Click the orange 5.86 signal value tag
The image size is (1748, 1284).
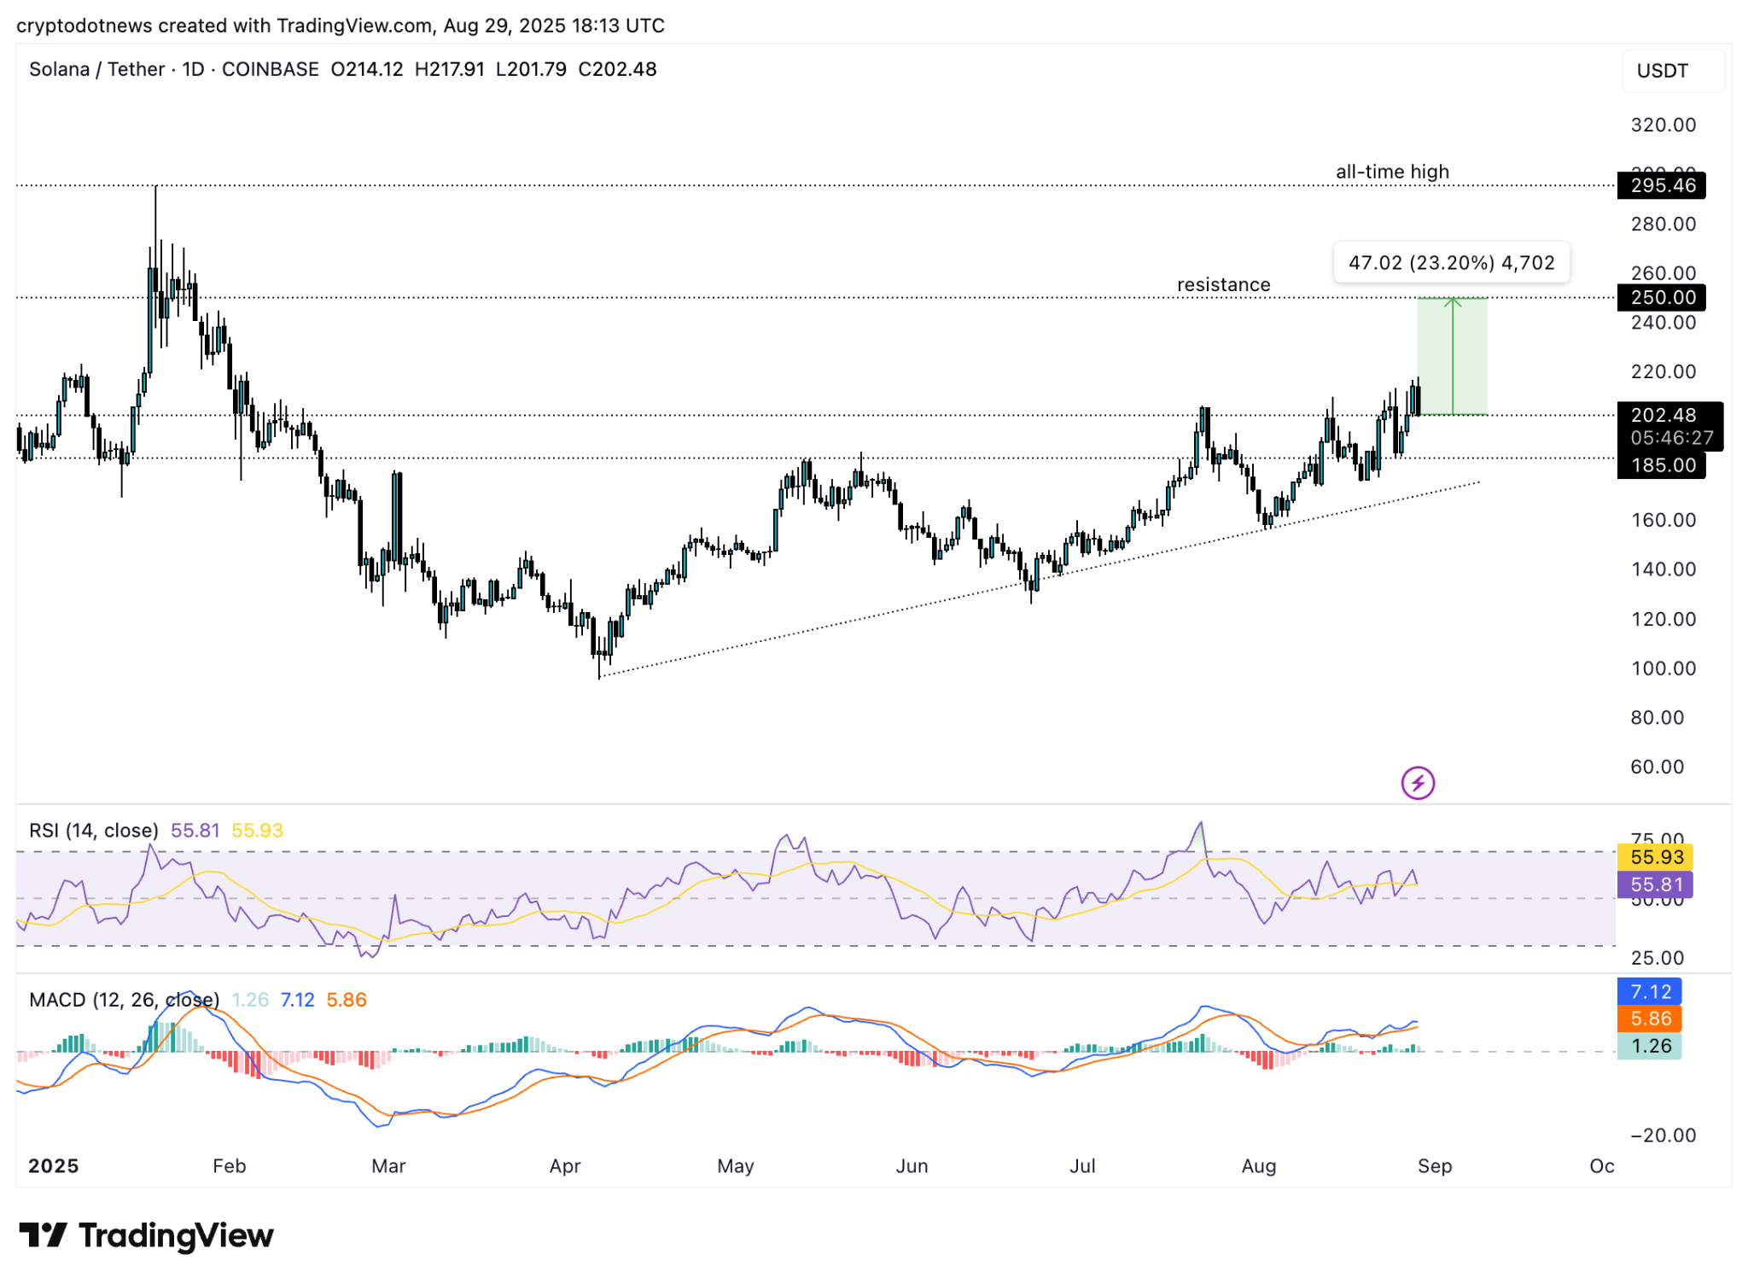pyautogui.click(x=1649, y=1018)
